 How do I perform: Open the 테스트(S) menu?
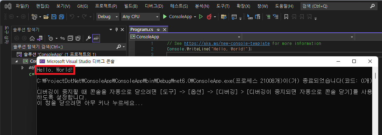click(x=179, y=6)
